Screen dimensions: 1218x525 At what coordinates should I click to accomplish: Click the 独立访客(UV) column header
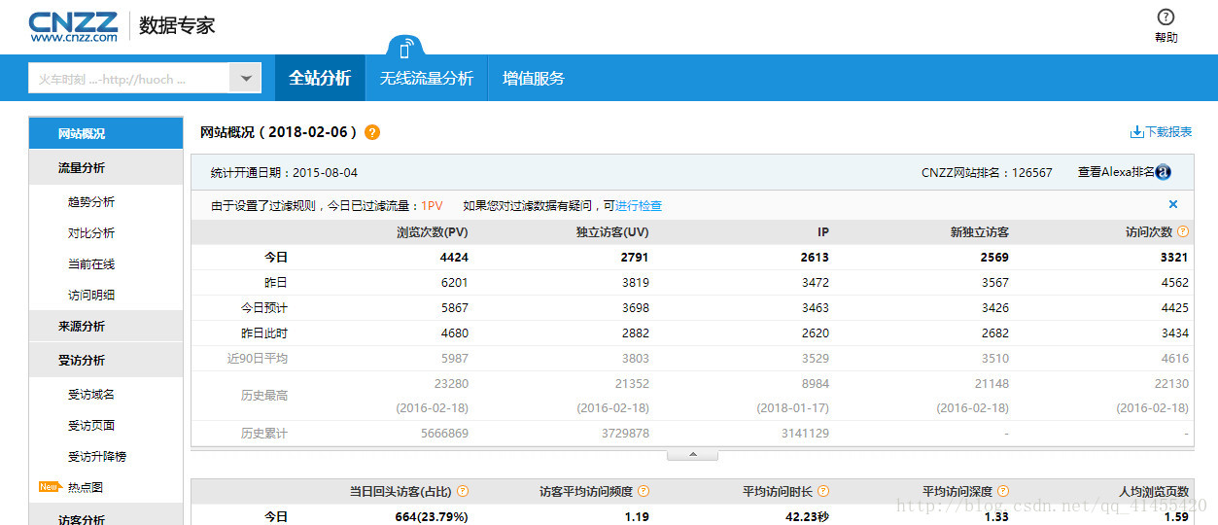pyautogui.click(x=612, y=232)
